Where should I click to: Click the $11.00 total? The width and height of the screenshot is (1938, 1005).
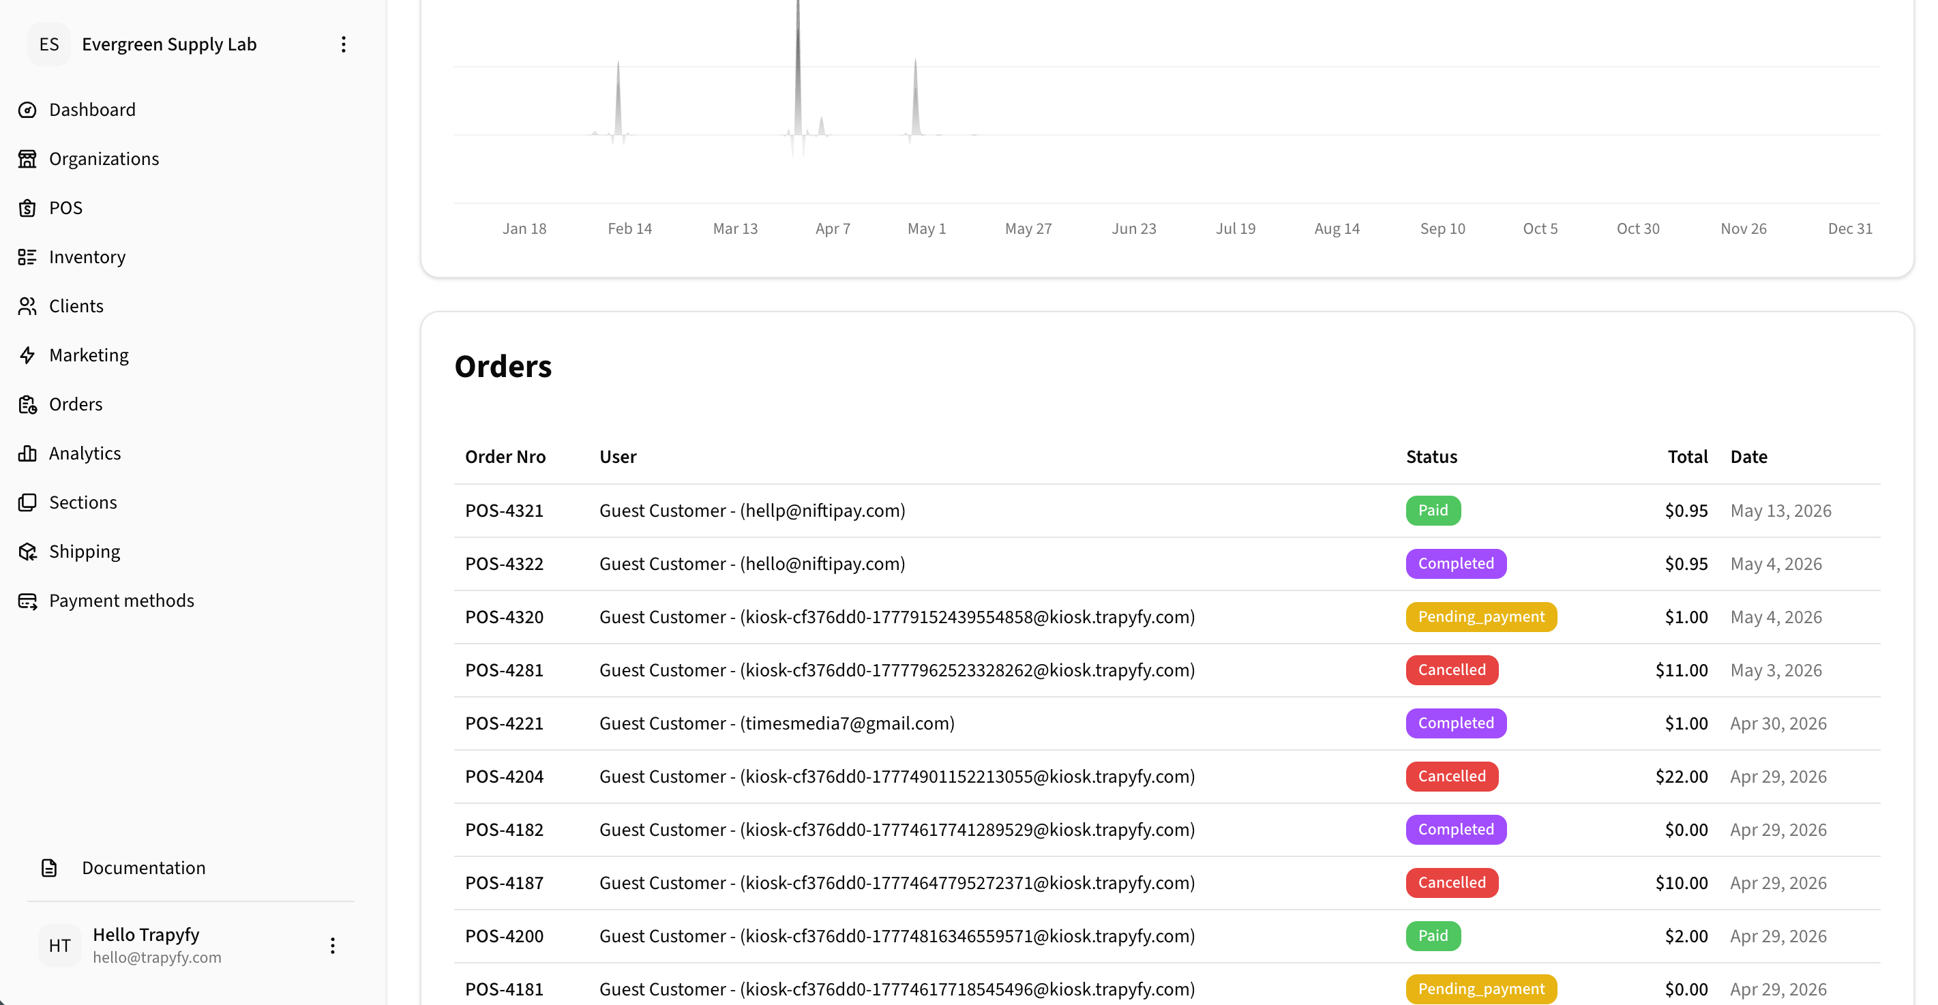(1681, 670)
